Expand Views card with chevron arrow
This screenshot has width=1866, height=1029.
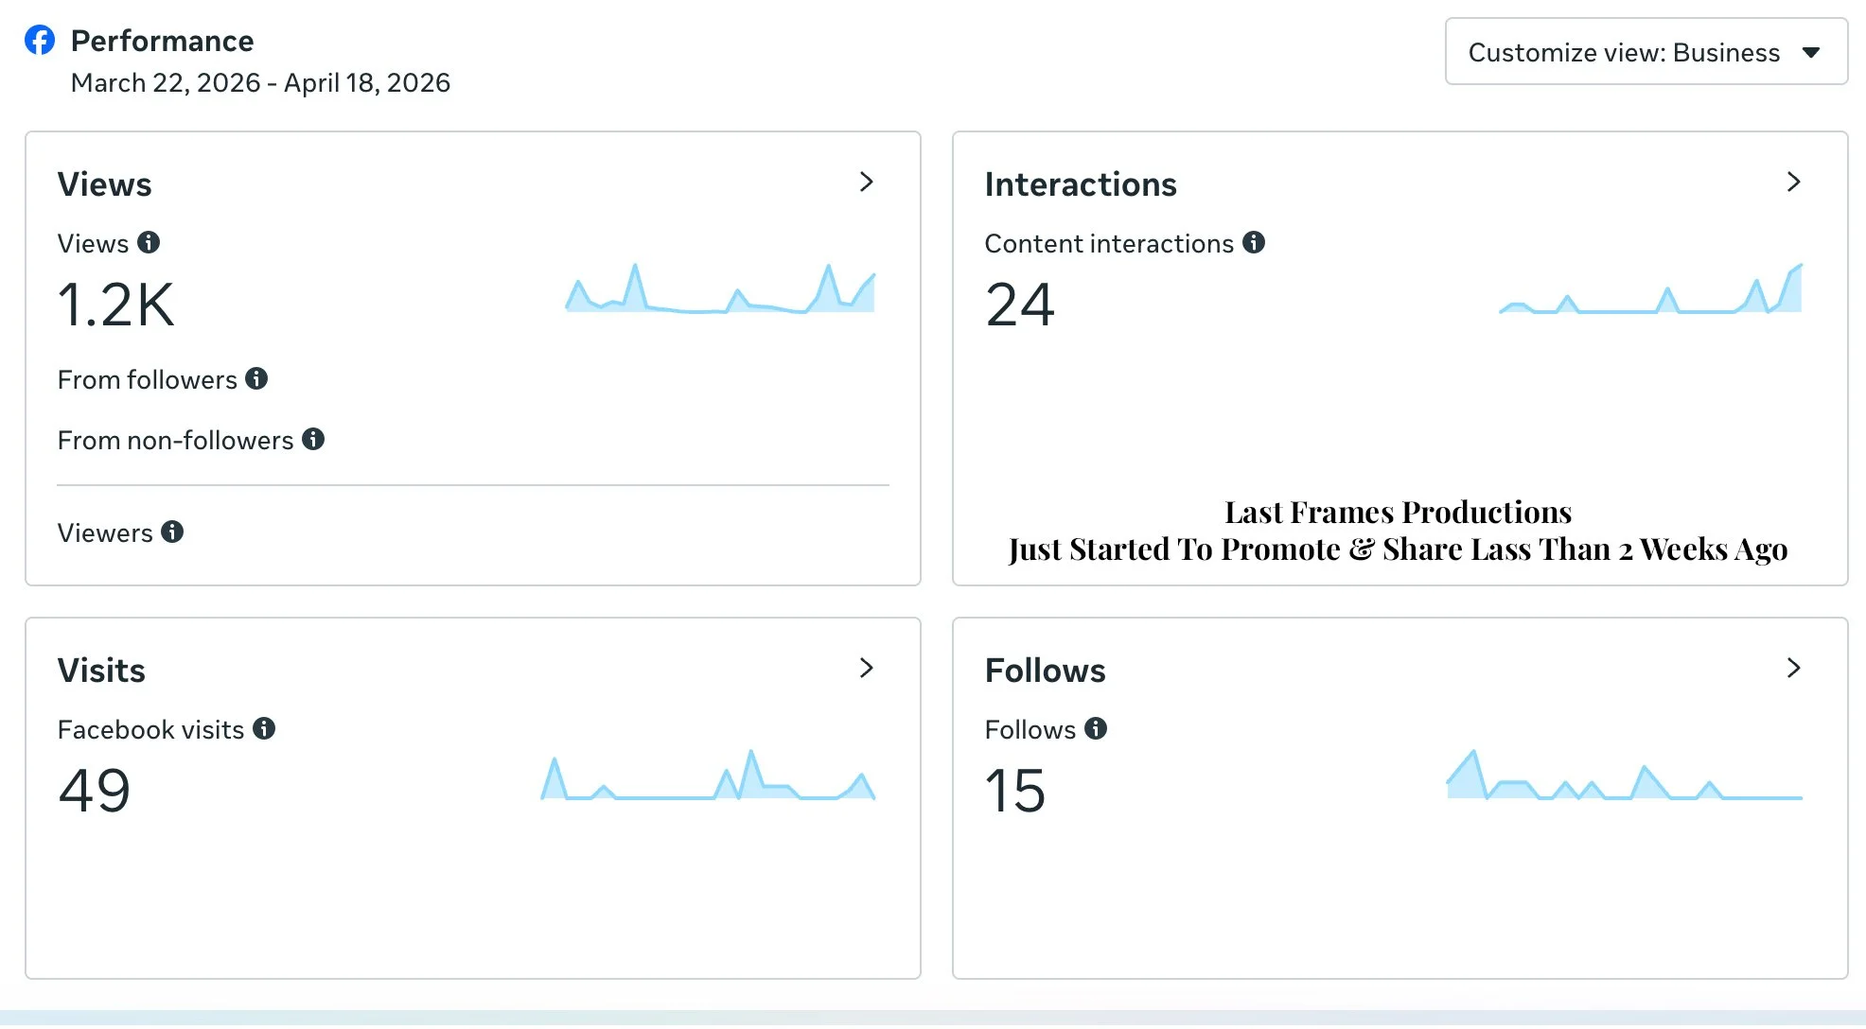point(866,182)
